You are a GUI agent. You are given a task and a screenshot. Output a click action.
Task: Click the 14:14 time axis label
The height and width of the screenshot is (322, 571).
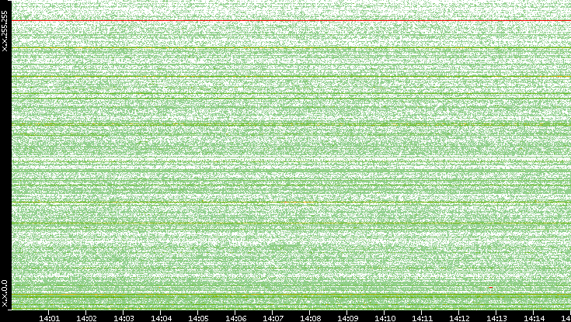pos(534,318)
